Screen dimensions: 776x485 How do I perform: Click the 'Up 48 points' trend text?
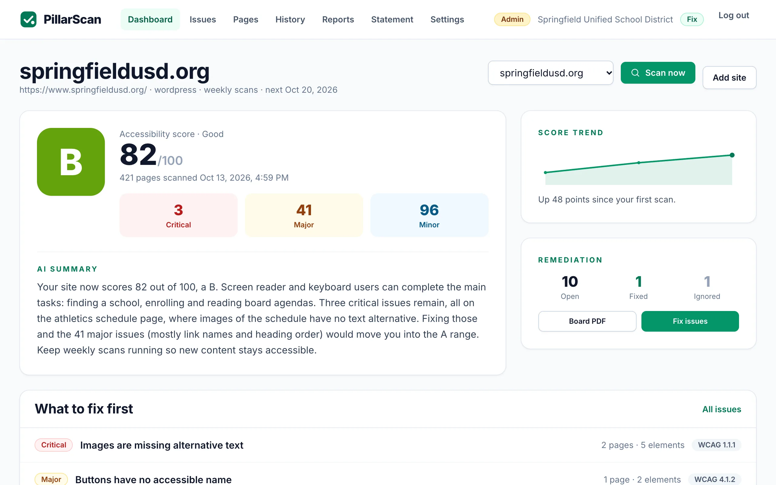pos(607,199)
